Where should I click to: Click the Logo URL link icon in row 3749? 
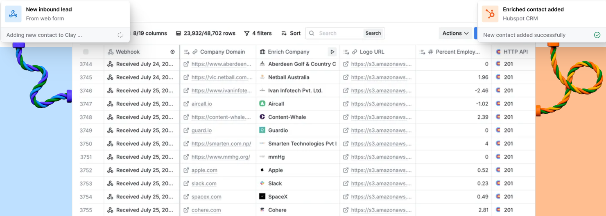pos(346,130)
